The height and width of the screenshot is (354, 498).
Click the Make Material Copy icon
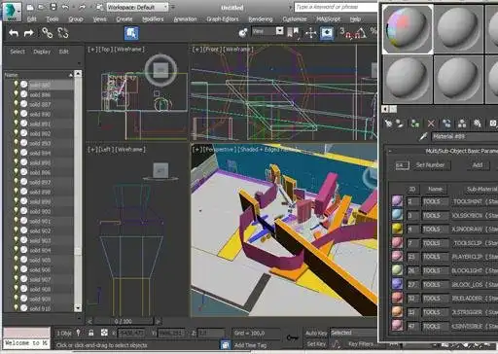(446, 124)
